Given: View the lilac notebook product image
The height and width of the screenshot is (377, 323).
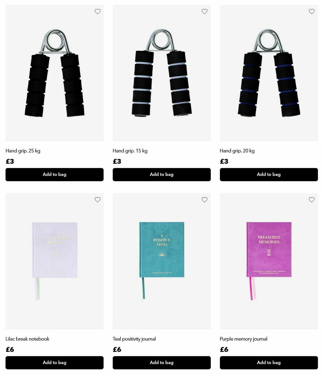Looking at the screenshot, I should coord(55,261).
